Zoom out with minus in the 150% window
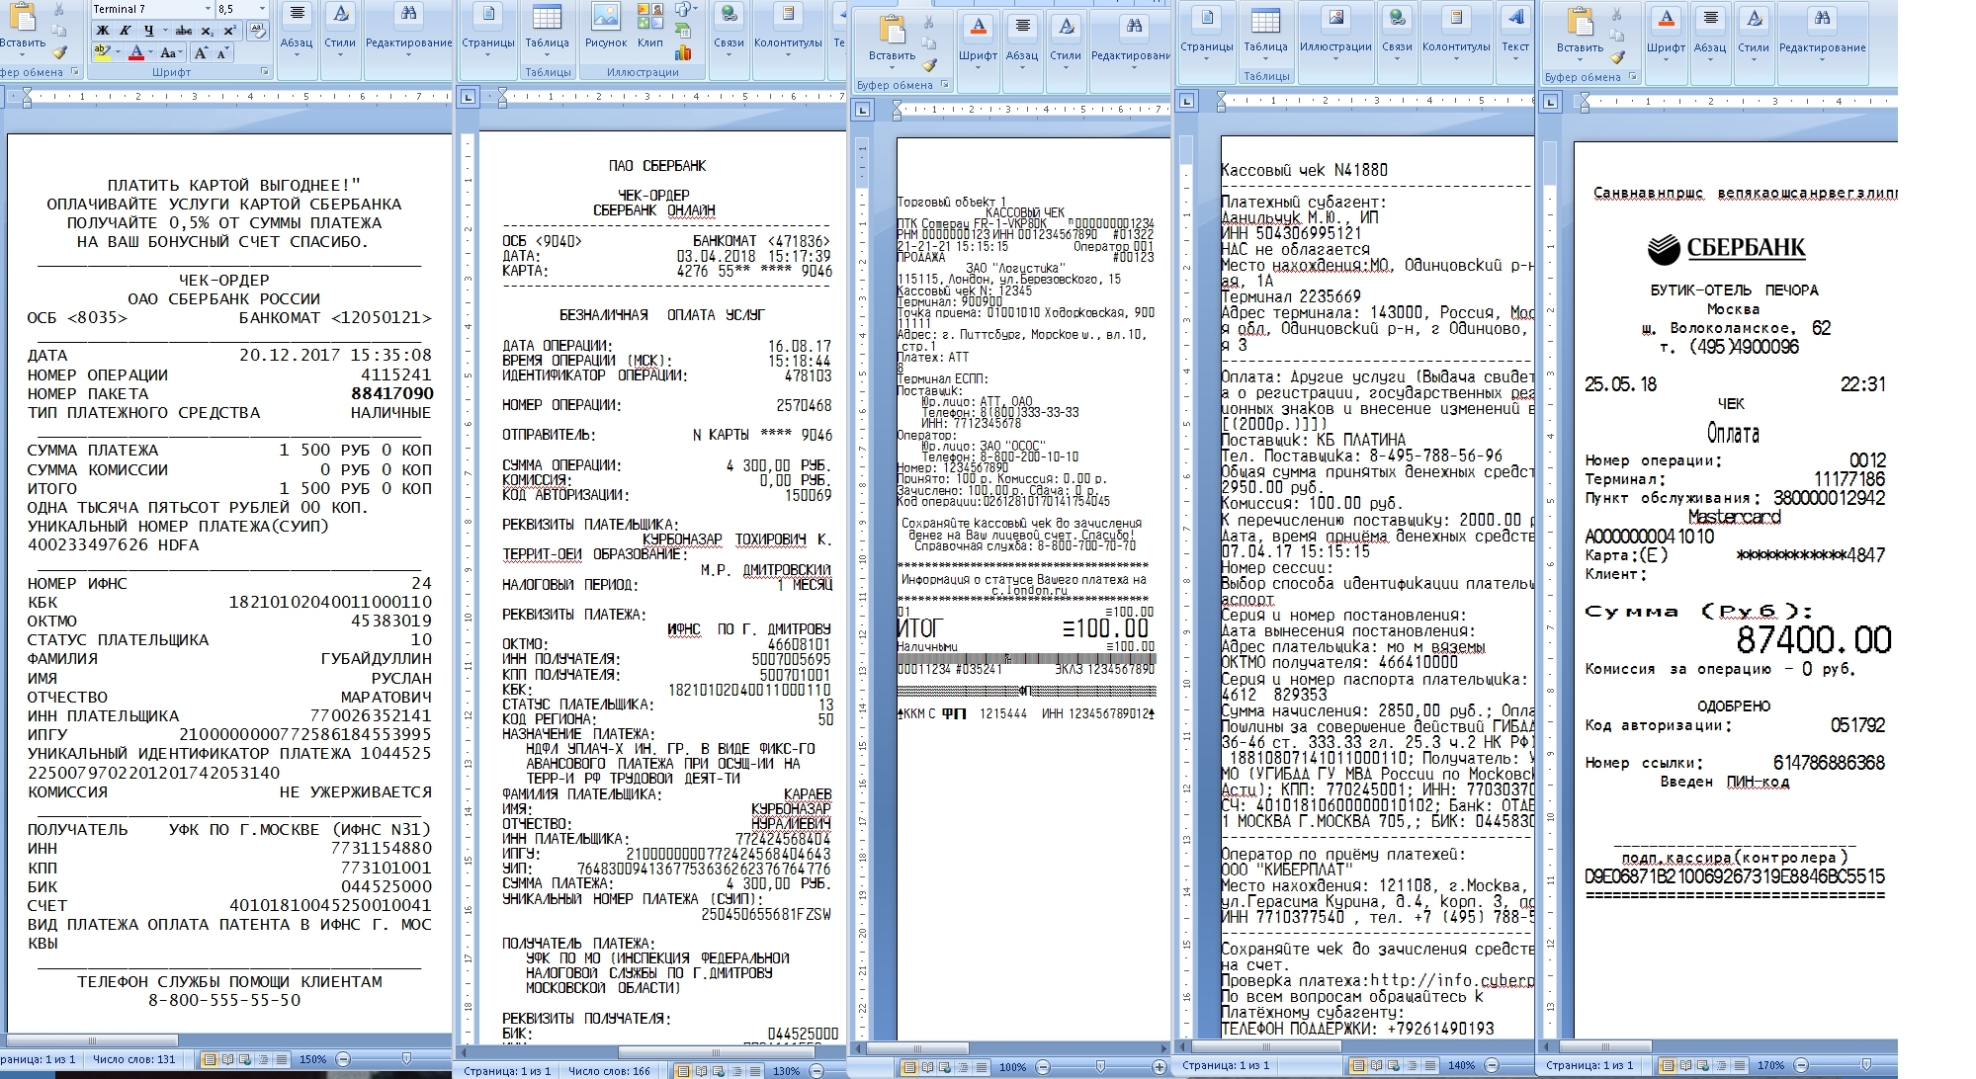1976x1079 pixels. click(343, 1058)
